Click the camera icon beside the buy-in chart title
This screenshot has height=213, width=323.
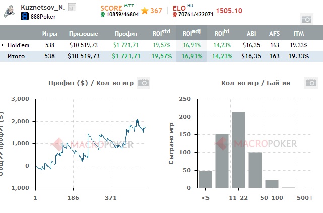coord(310,83)
